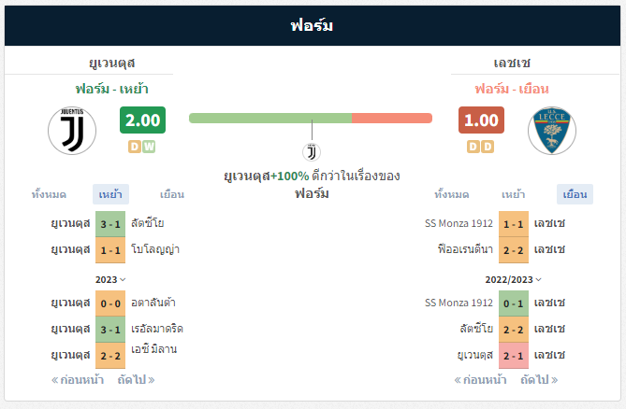Click the D badge beside the W badge
The height and width of the screenshot is (409, 626).
click(x=135, y=147)
